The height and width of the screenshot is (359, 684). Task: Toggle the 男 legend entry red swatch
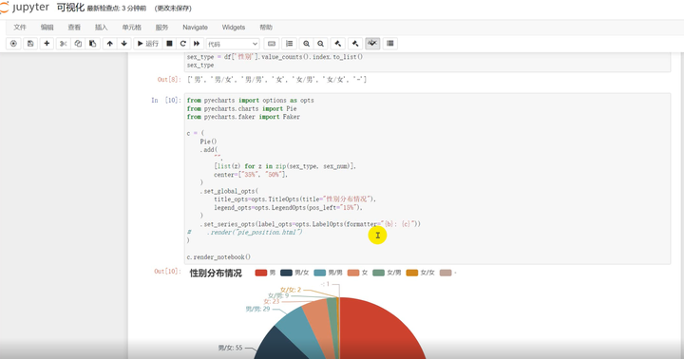click(261, 273)
